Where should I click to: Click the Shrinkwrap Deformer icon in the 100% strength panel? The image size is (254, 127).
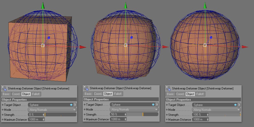click(x=168, y=88)
